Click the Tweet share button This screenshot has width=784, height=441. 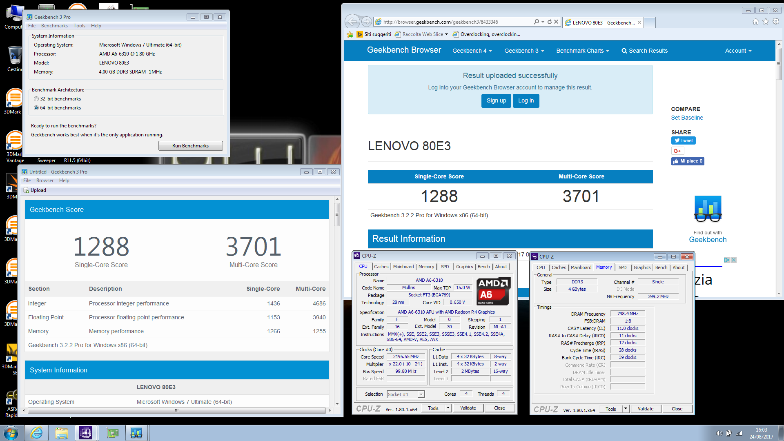click(684, 140)
